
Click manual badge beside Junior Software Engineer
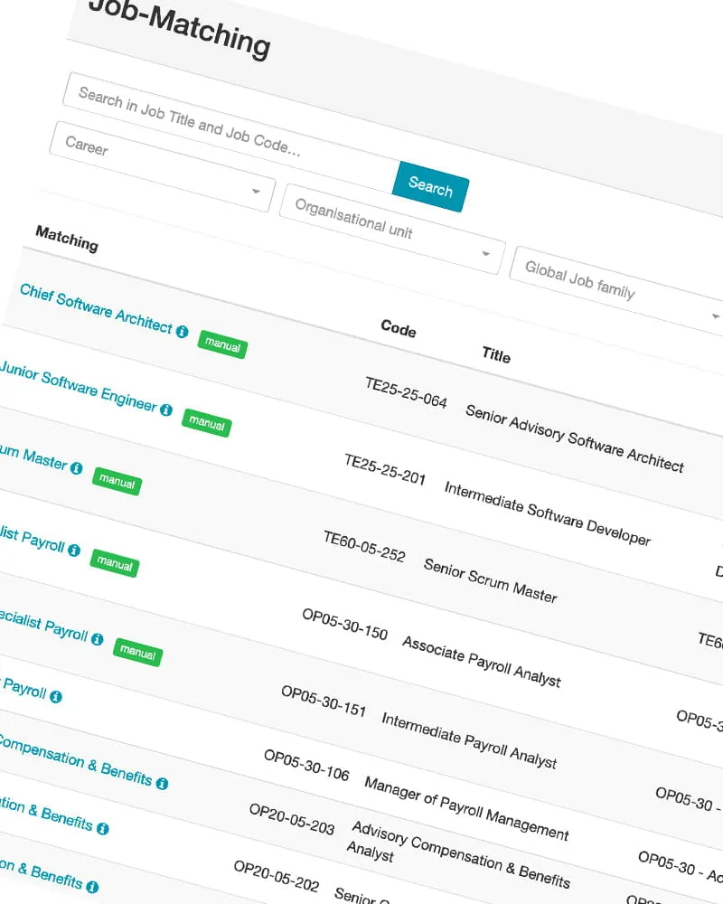pos(206,422)
